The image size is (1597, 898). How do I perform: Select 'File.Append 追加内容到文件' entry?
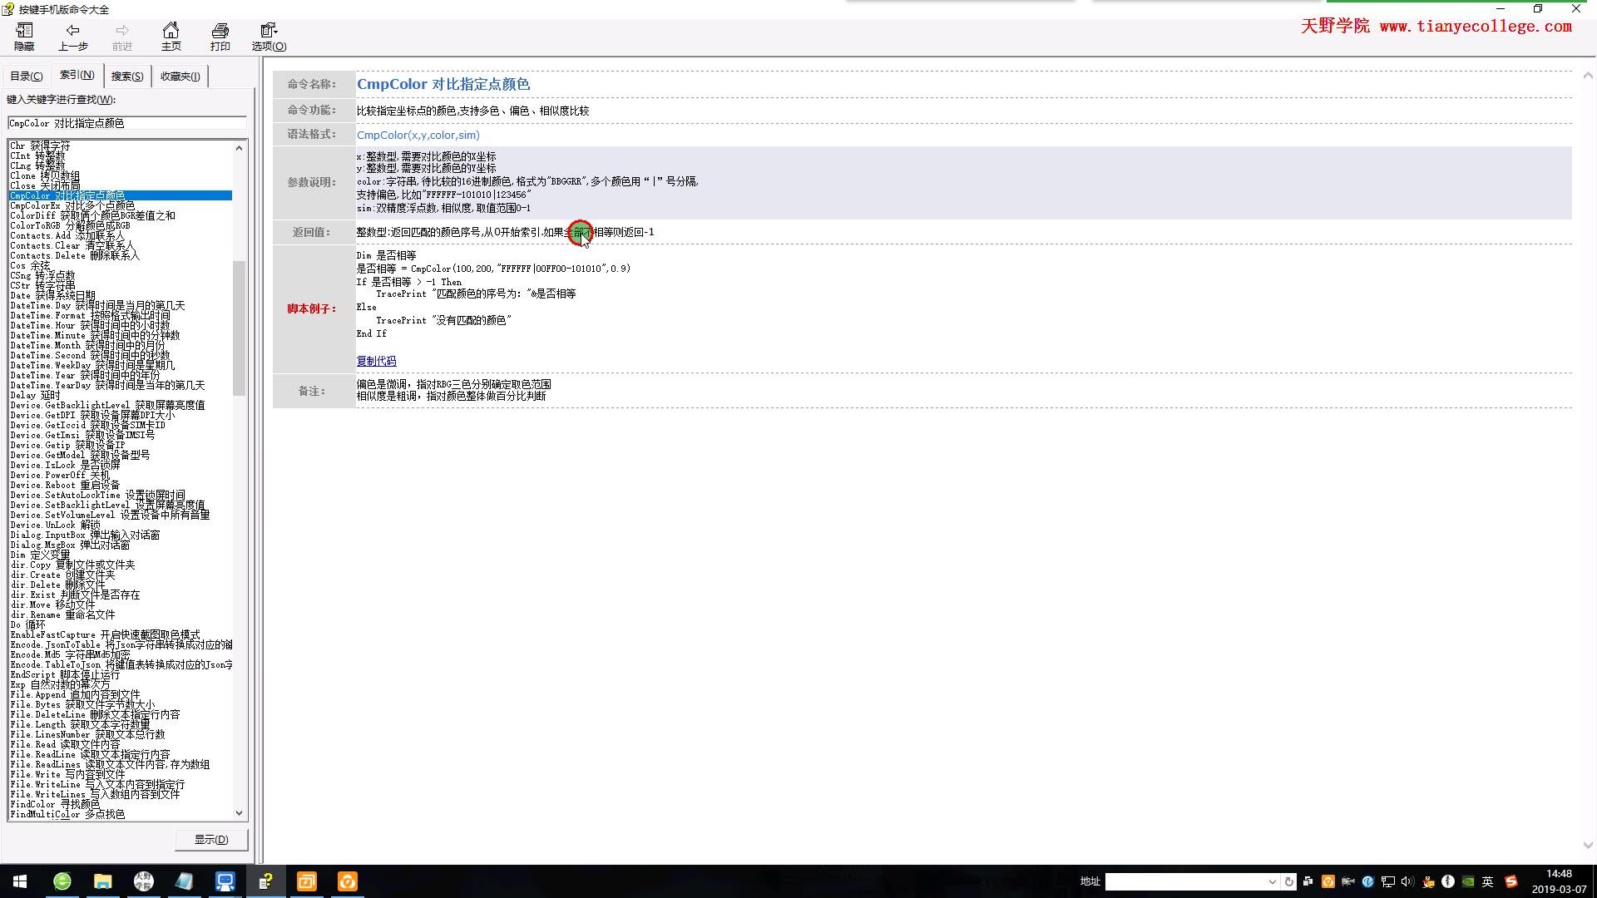[75, 694]
